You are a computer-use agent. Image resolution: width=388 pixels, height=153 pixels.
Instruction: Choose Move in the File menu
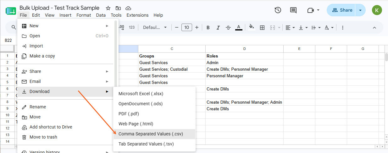pyautogui.click(x=65, y=117)
